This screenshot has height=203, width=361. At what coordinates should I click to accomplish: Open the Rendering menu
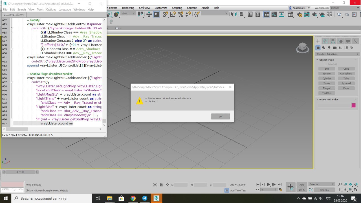(128, 8)
